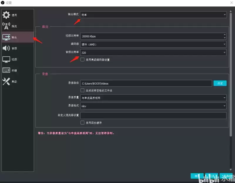Open the 音频 (Audio) speaker icon
This screenshot has height=183, width=235.
click(x=6, y=48)
